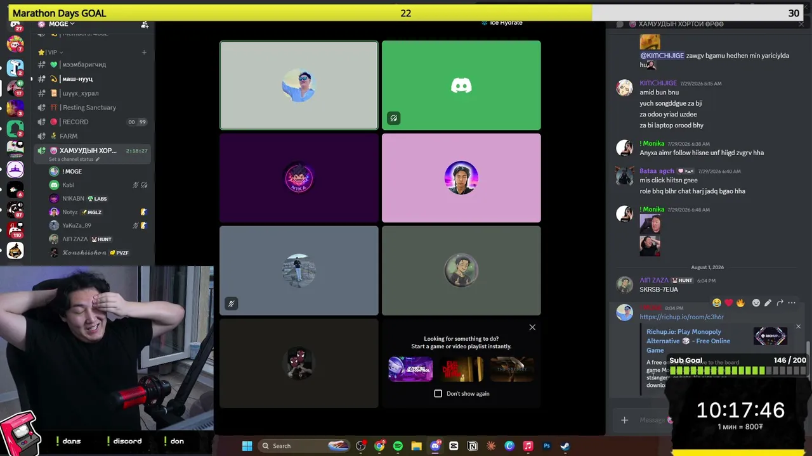Image resolution: width=812 pixels, height=456 pixels.
Task: Open File Explorer from the taskbar
Action: [416, 446]
